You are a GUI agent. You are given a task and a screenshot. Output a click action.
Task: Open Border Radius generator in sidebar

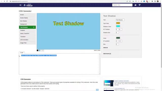[x=27, y=18]
